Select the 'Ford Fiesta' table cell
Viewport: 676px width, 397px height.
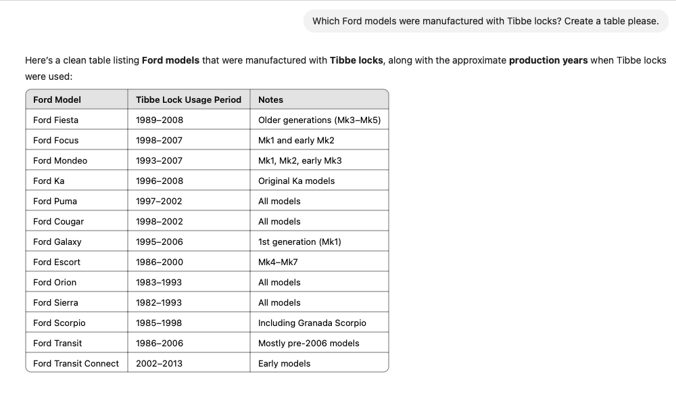pos(55,120)
